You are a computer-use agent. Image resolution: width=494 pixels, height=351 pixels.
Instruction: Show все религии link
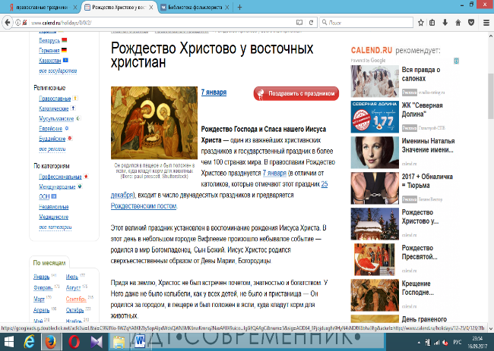tap(52, 149)
